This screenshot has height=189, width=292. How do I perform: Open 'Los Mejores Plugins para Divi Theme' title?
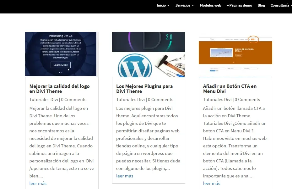[x=144, y=89]
